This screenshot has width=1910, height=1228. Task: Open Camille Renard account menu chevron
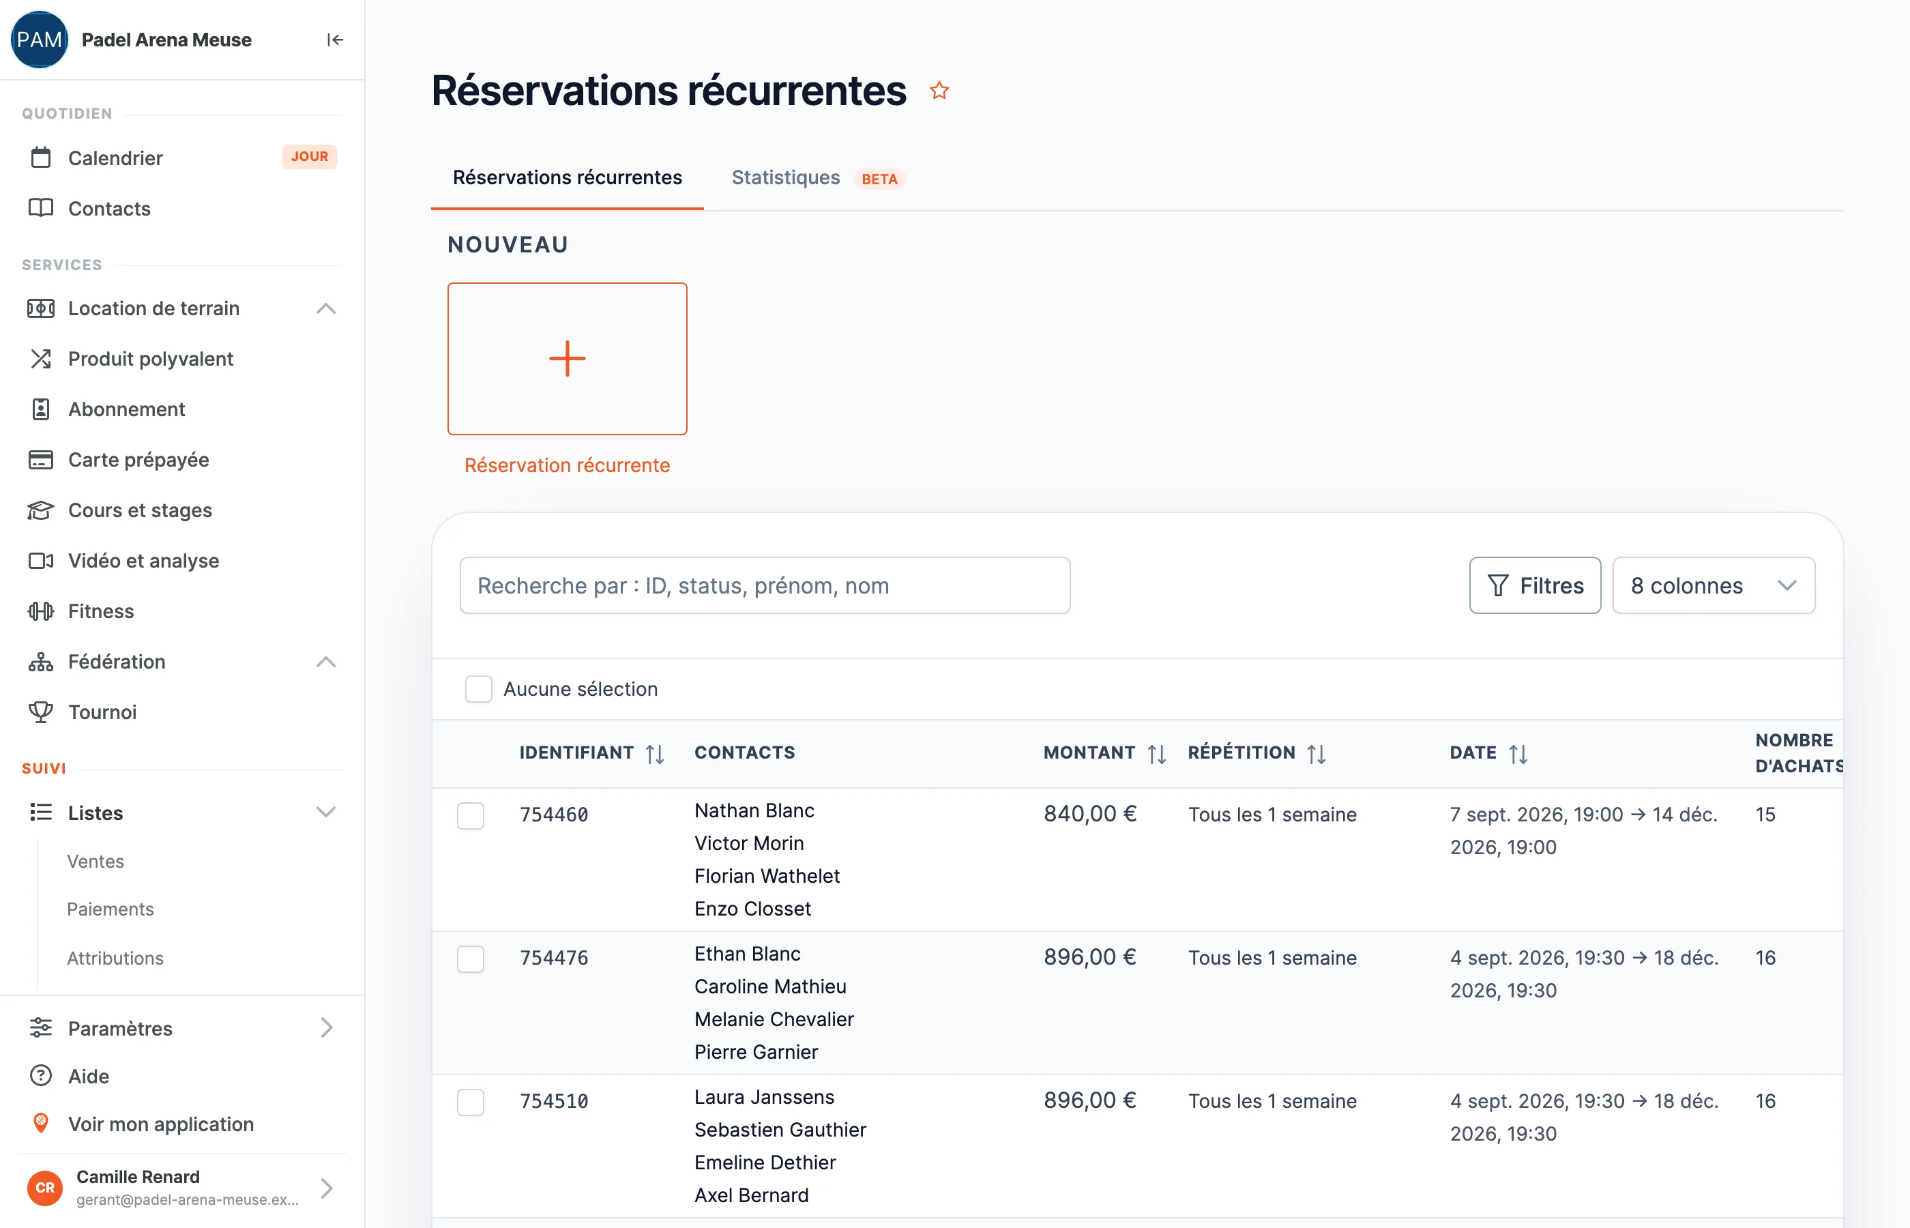(326, 1188)
